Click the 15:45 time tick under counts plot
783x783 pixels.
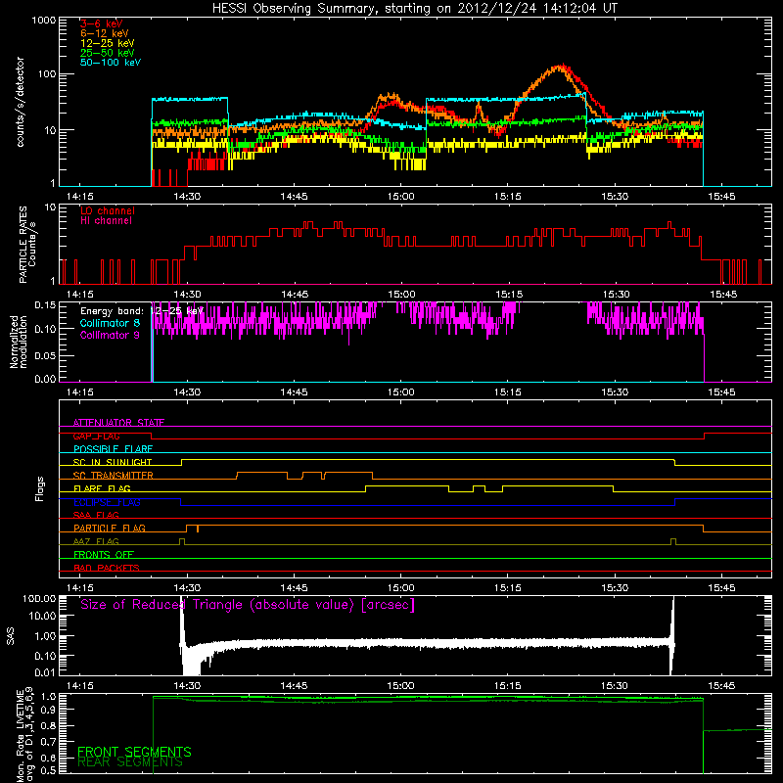[721, 197]
